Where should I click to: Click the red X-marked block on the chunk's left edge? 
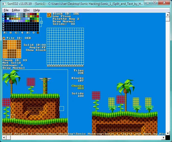coord(6,102)
